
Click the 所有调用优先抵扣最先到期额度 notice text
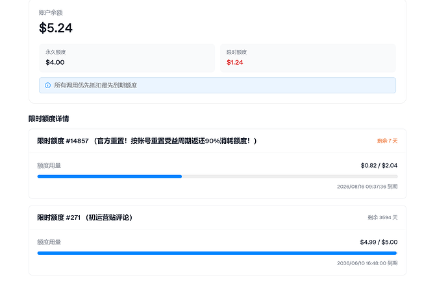click(95, 86)
